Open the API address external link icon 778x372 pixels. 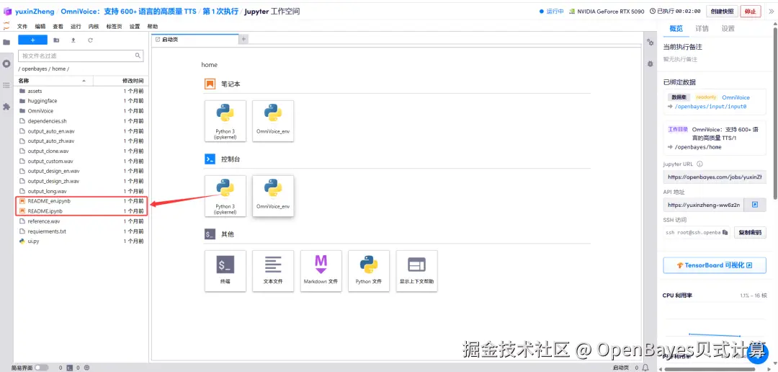755,205
